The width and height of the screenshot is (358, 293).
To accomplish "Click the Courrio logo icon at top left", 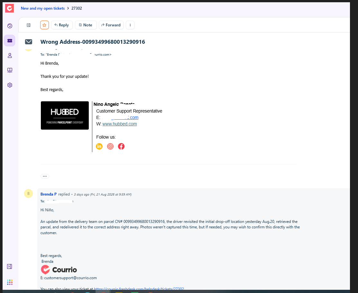I will [10, 8].
